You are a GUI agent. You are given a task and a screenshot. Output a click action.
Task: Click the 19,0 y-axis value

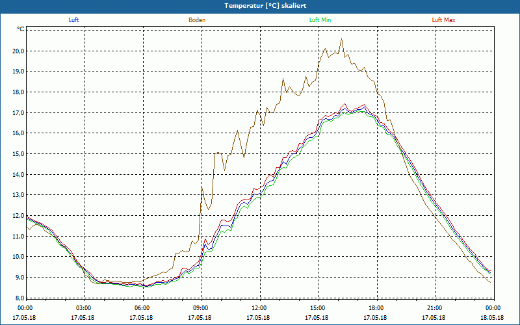pos(19,71)
